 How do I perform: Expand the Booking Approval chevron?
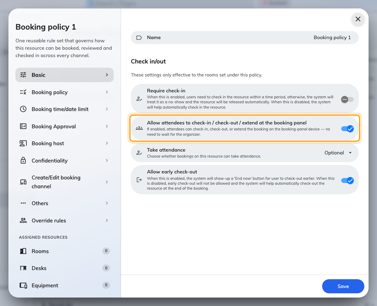click(x=107, y=126)
